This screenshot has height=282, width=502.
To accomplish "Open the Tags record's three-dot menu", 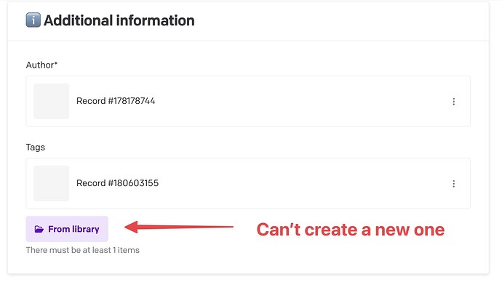I will coord(453,184).
